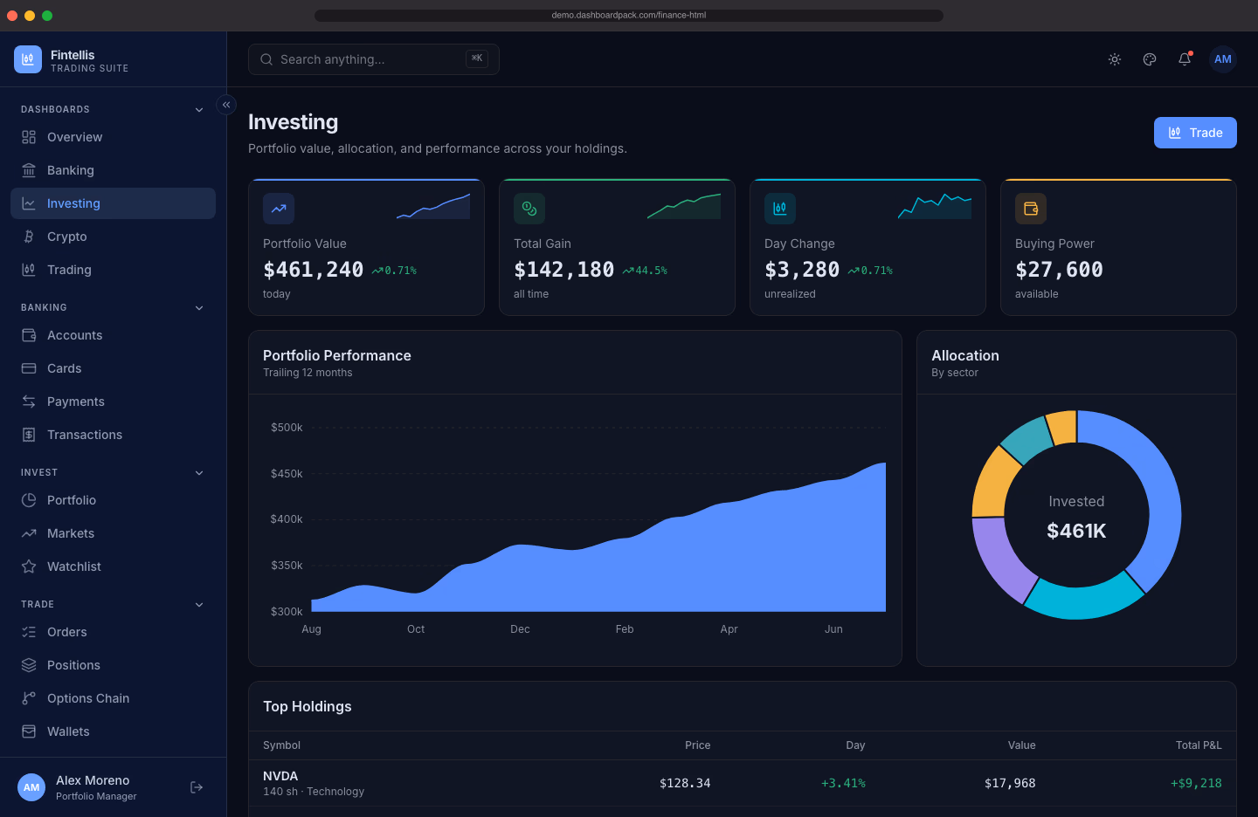Collapse the Dashboards section chevron
The width and height of the screenshot is (1258, 817).
[199, 110]
